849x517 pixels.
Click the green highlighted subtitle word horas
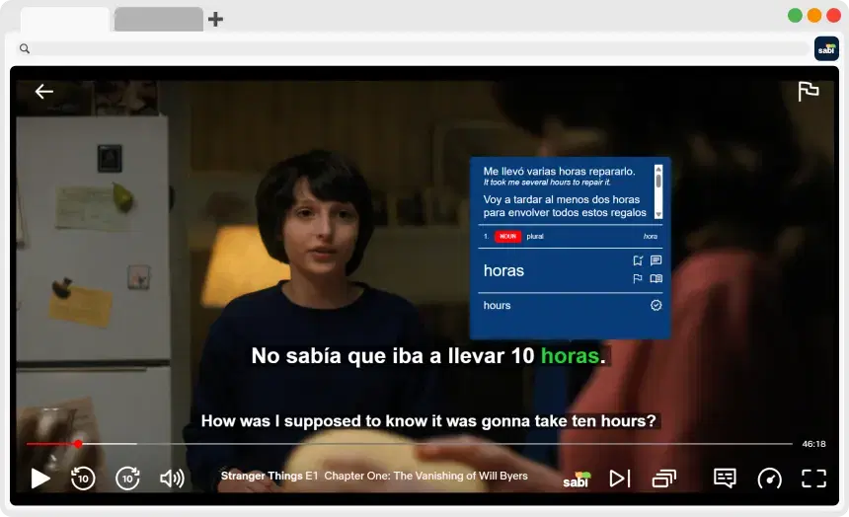pyautogui.click(x=570, y=356)
